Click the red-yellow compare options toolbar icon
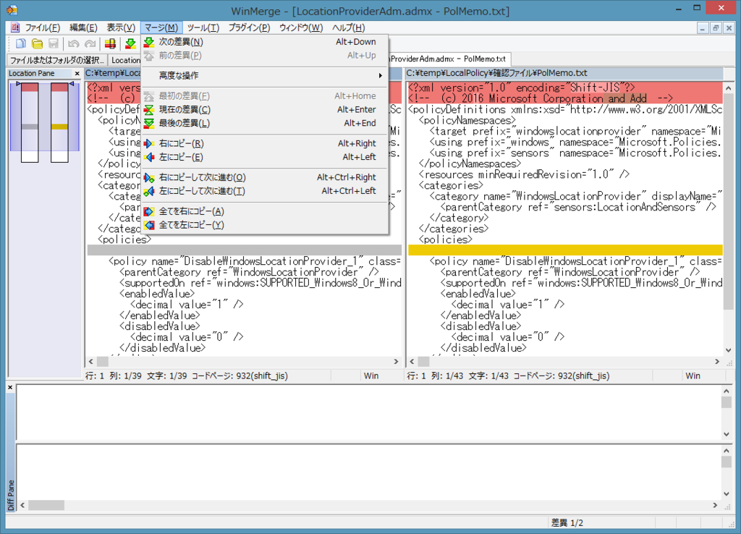Viewport: 741px width, 534px height. pos(110,44)
